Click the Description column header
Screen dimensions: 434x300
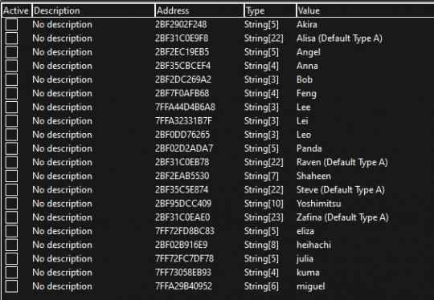point(93,10)
